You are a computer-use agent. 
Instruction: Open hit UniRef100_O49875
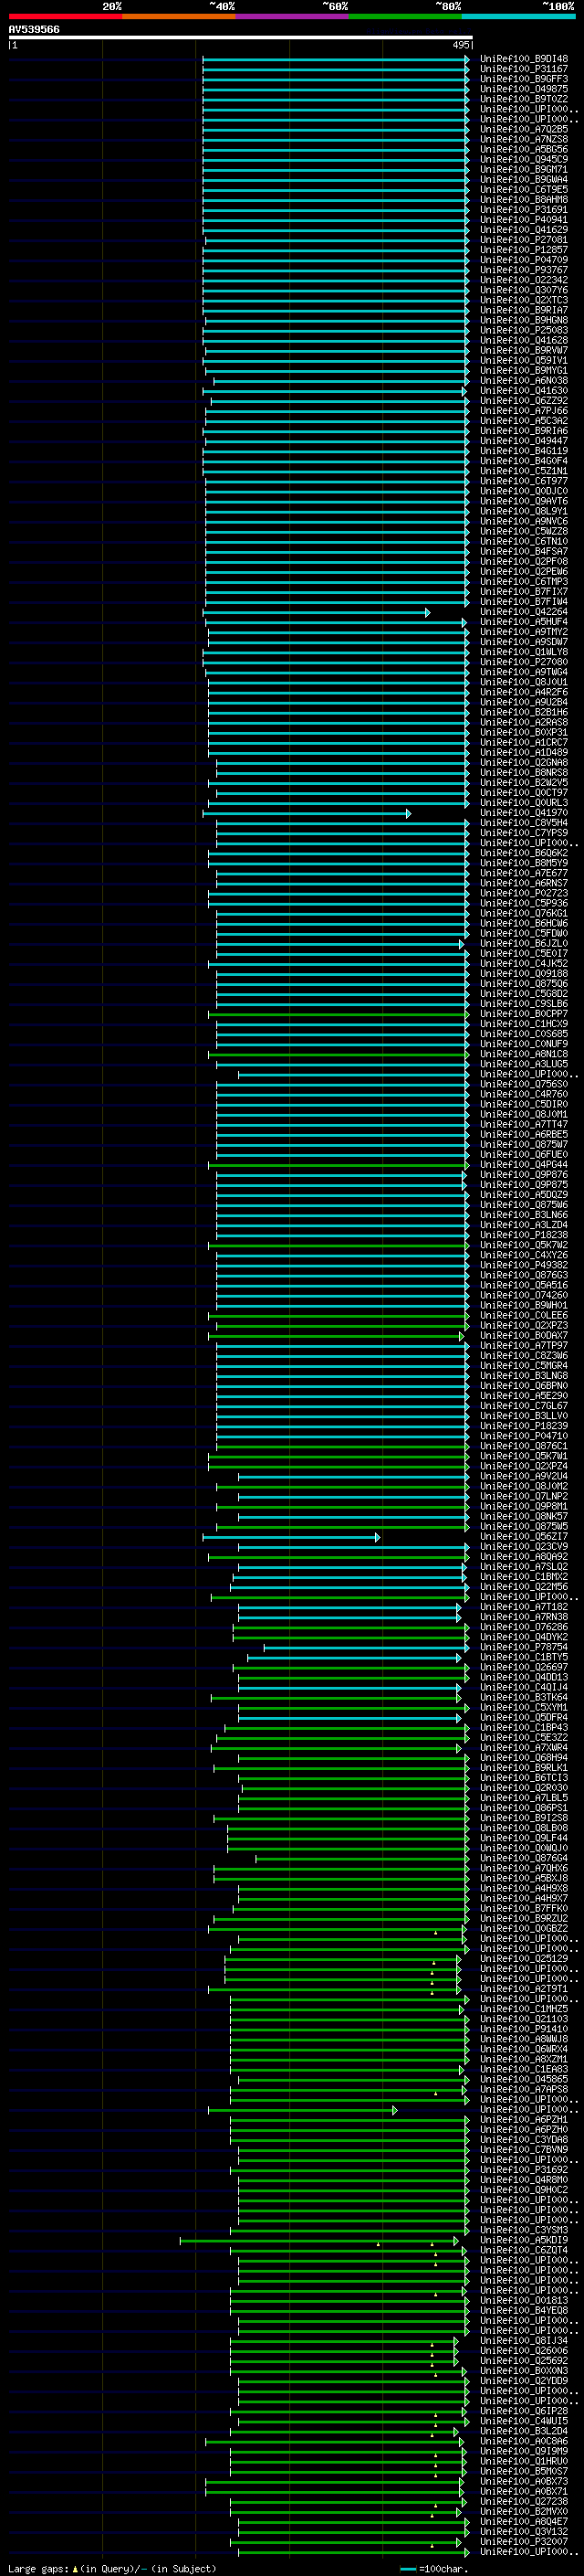coord(524,89)
